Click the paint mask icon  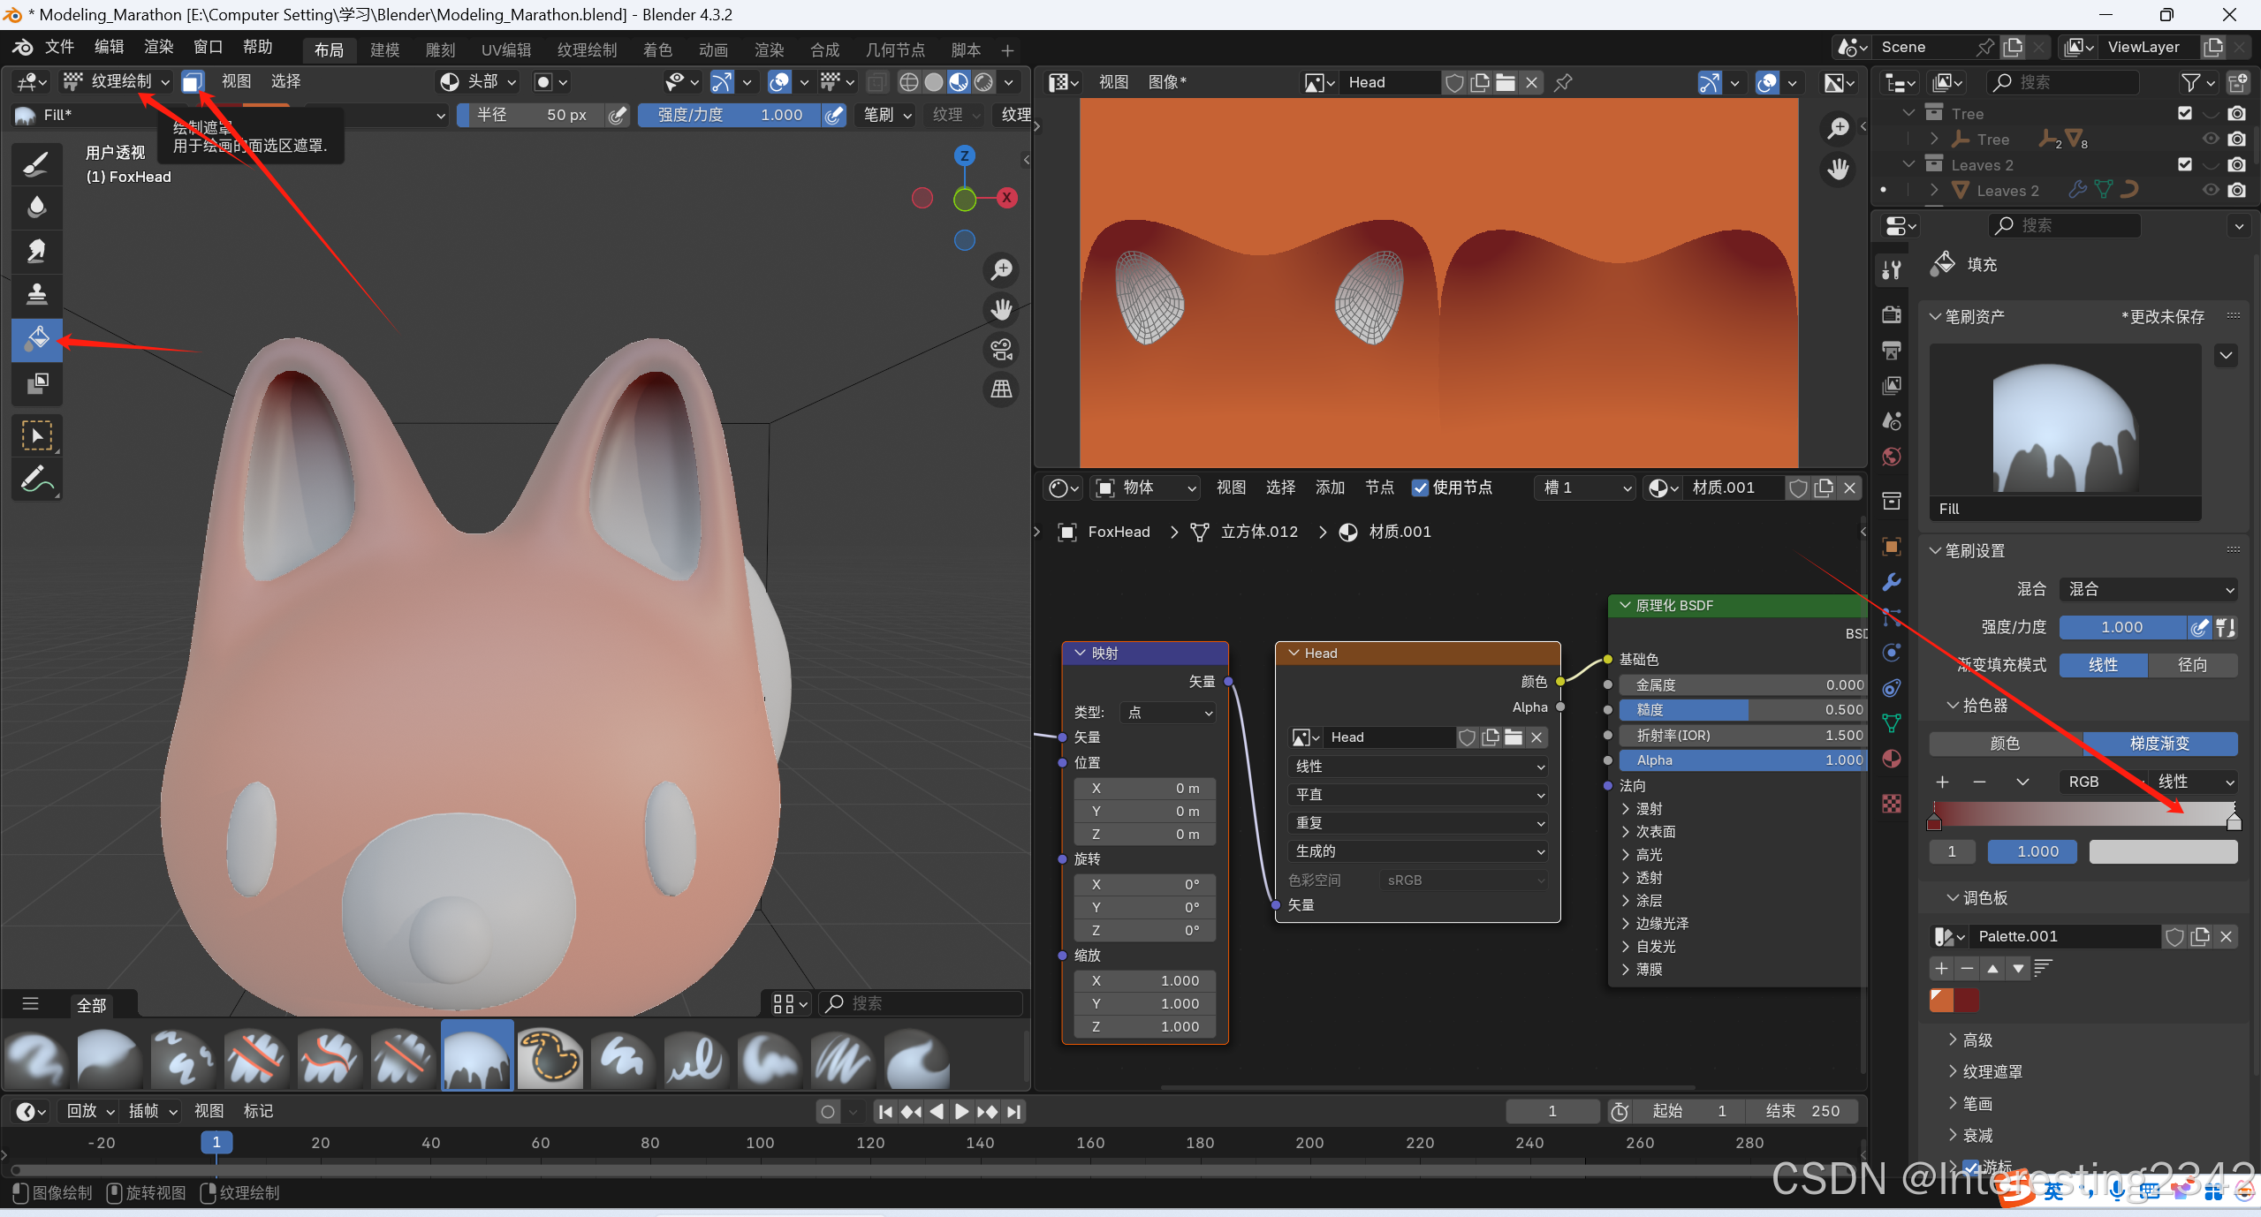click(x=193, y=82)
